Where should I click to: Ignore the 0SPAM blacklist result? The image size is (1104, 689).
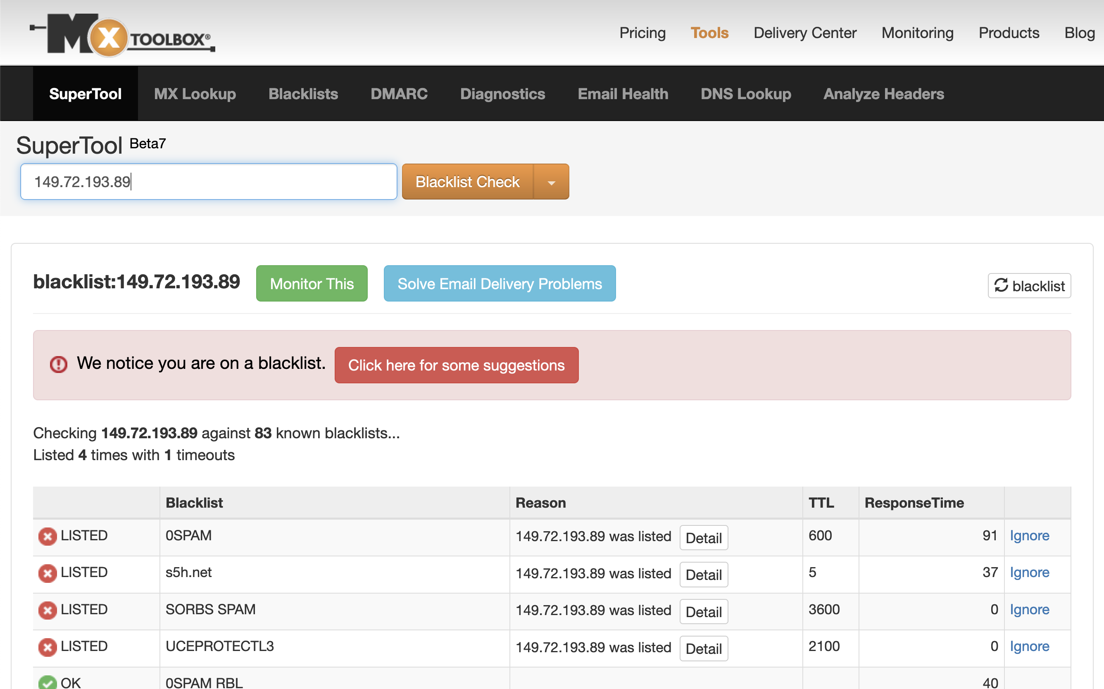1029,535
